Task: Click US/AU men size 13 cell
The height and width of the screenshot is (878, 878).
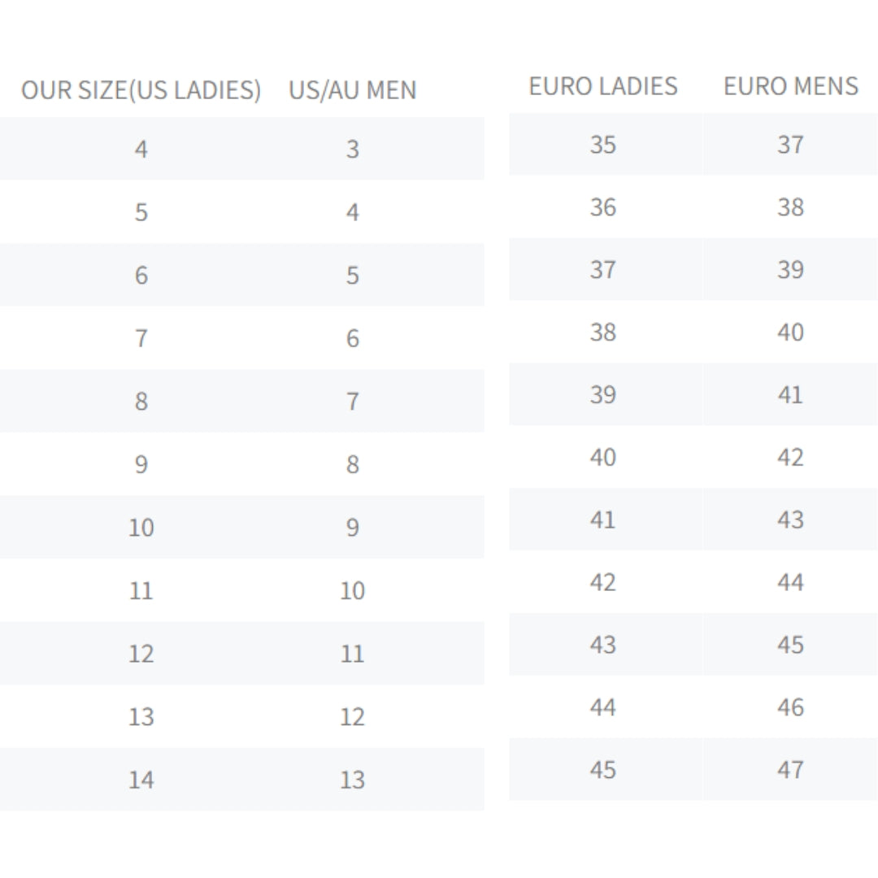Action: coord(352,780)
